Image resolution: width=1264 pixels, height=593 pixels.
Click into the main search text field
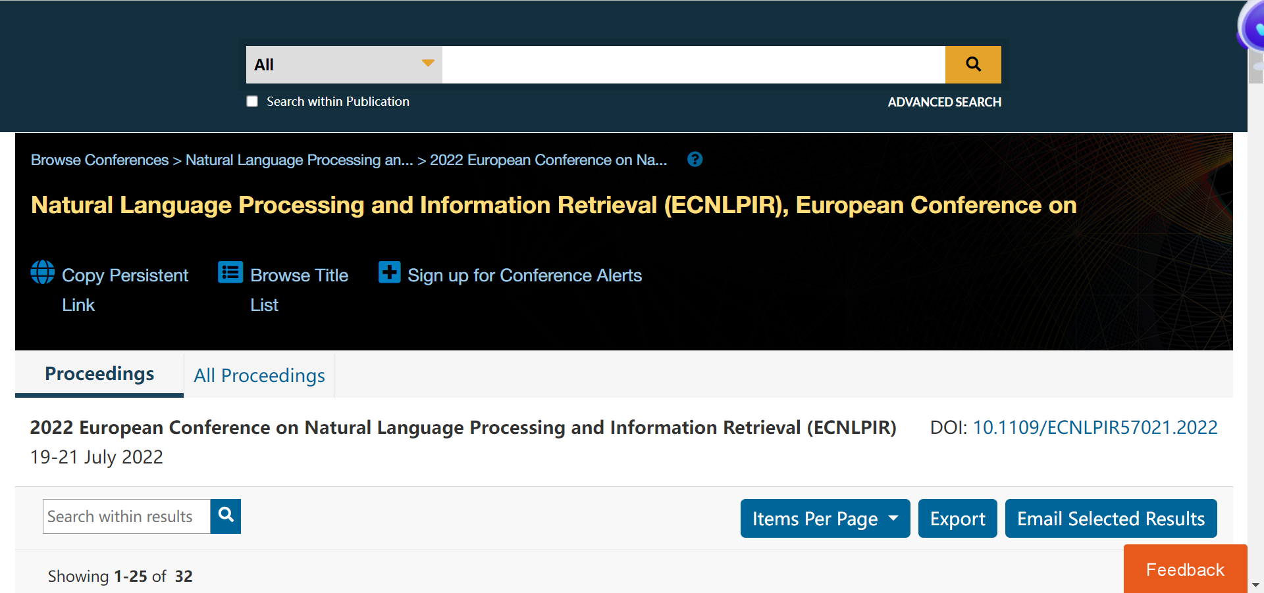(x=693, y=64)
